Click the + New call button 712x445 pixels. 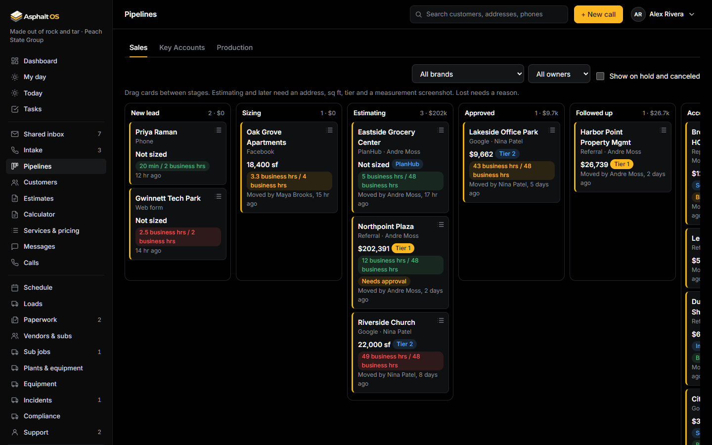[598, 14]
